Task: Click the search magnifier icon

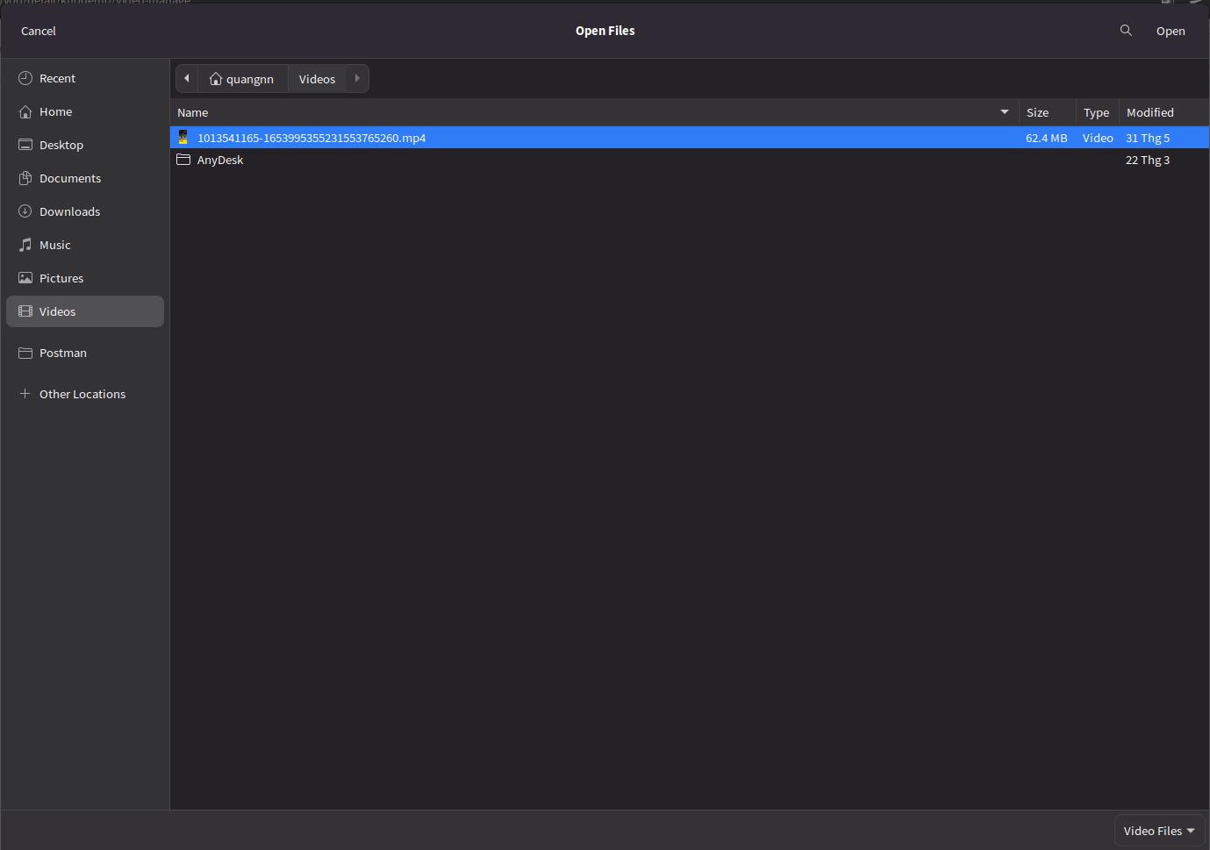Action: point(1126,31)
